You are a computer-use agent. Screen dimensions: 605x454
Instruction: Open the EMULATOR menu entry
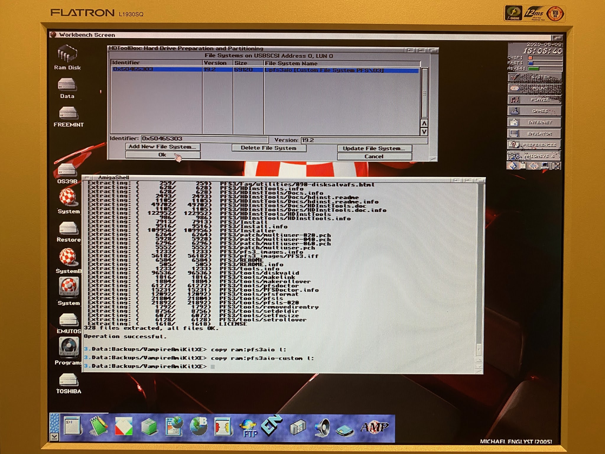point(535,134)
